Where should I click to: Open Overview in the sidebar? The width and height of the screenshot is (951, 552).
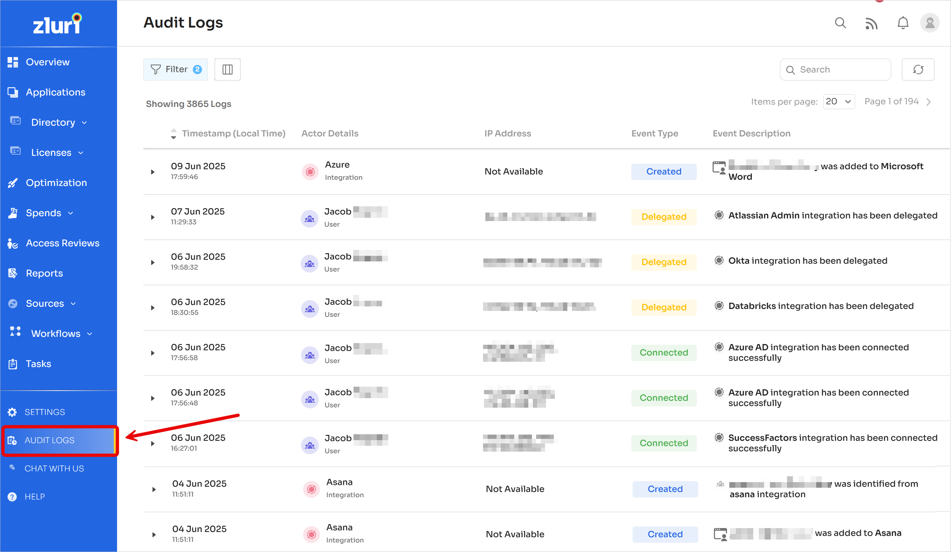(48, 62)
